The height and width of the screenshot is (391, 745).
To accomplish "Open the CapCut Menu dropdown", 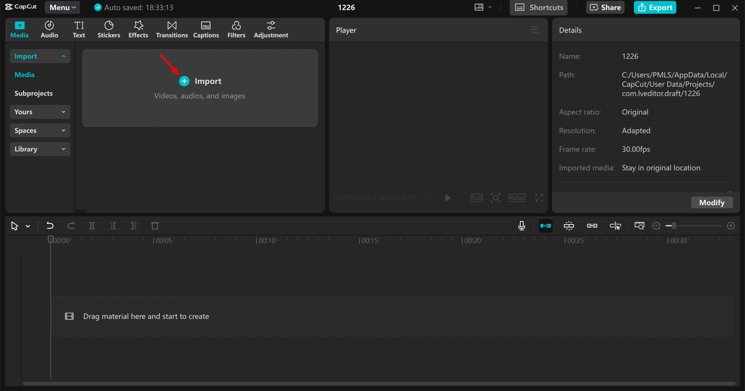I will [62, 8].
